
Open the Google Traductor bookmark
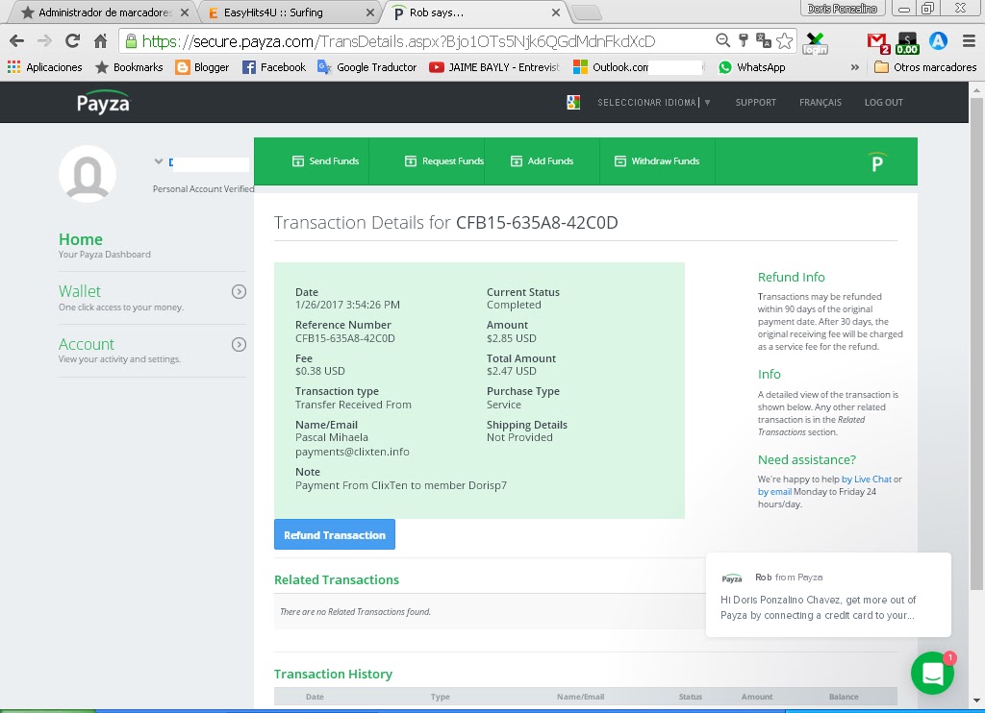[367, 67]
